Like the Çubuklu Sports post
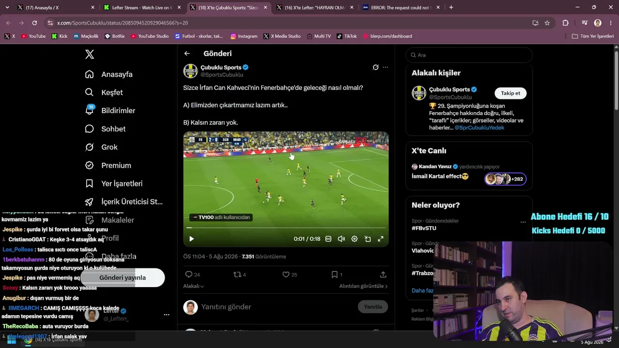 tap(290, 275)
